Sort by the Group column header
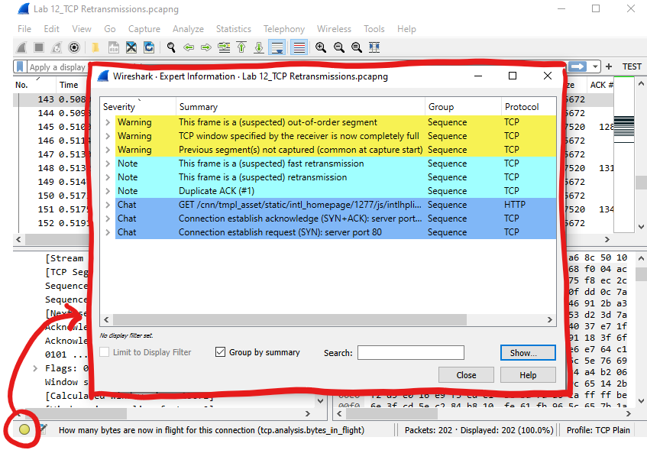 (463, 107)
